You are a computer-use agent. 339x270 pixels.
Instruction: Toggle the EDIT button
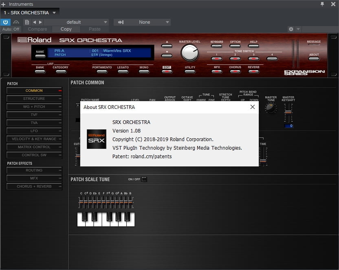[x=167, y=71]
